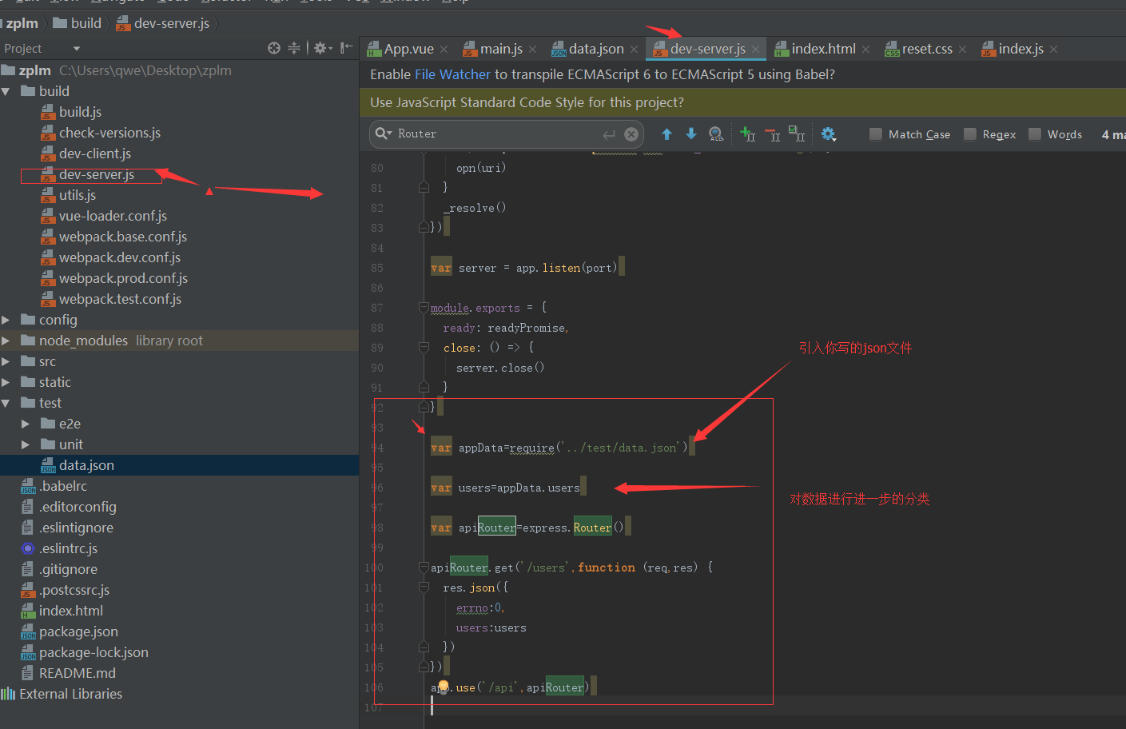Viewport: 1126px width, 729px height.
Task: Unselect the current occurrence
Action: [x=773, y=134]
